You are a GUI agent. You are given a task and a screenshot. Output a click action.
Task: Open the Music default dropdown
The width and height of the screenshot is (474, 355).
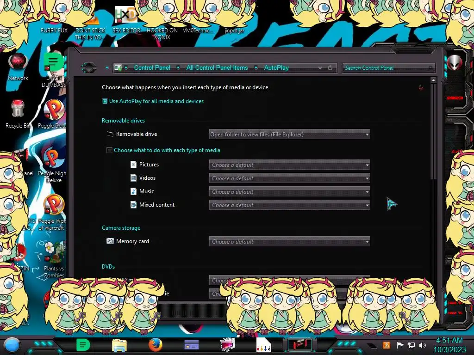(289, 191)
